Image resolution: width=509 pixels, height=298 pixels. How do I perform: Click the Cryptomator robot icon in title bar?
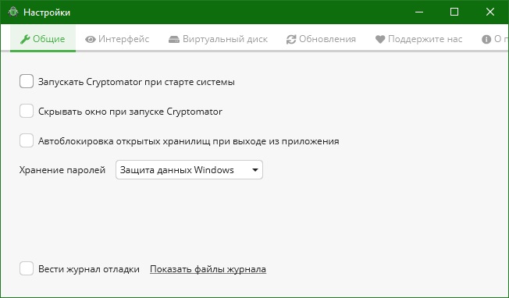(13, 12)
